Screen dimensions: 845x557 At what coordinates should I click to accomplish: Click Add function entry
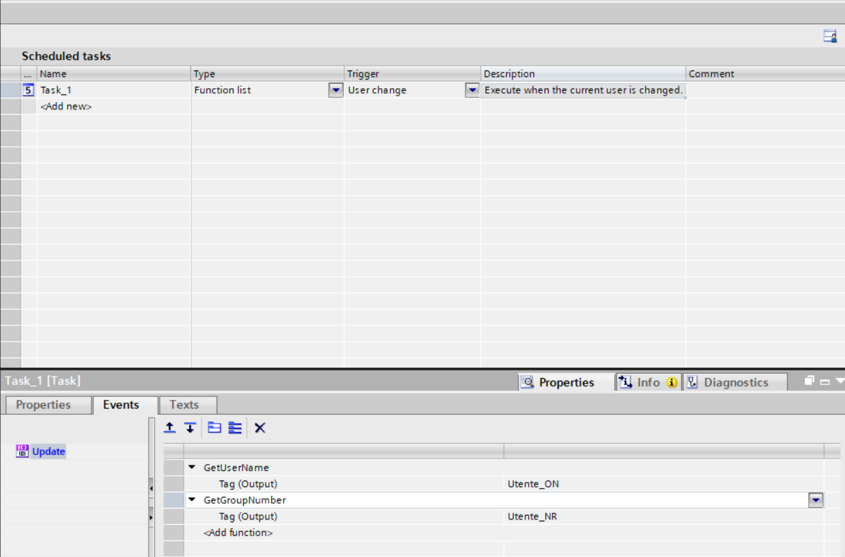[x=238, y=533]
